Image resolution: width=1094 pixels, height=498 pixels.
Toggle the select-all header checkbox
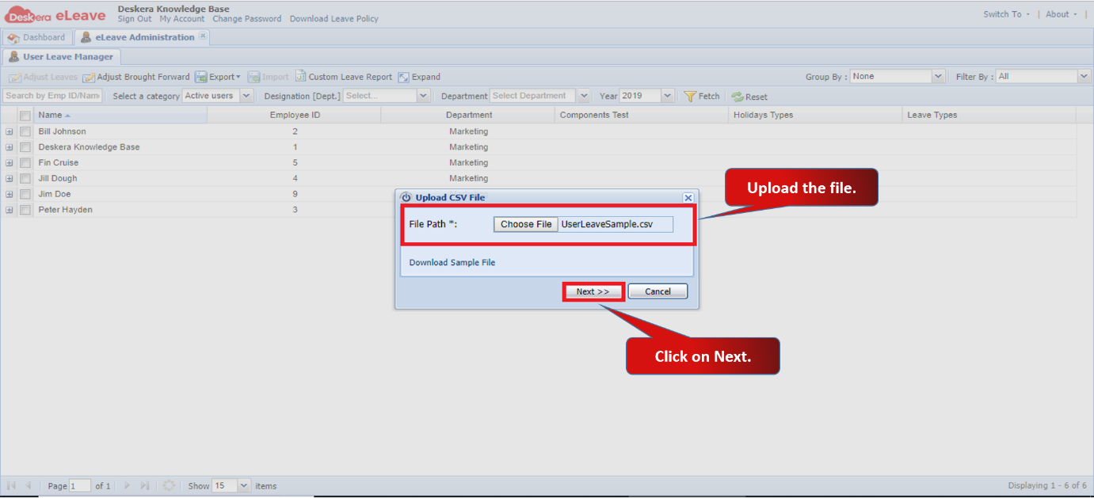click(25, 116)
